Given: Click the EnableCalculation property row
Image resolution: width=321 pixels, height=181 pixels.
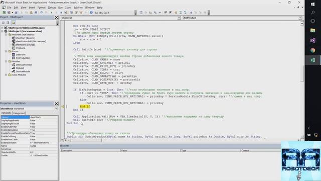Looking at the screenshot, I should [29, 130].
